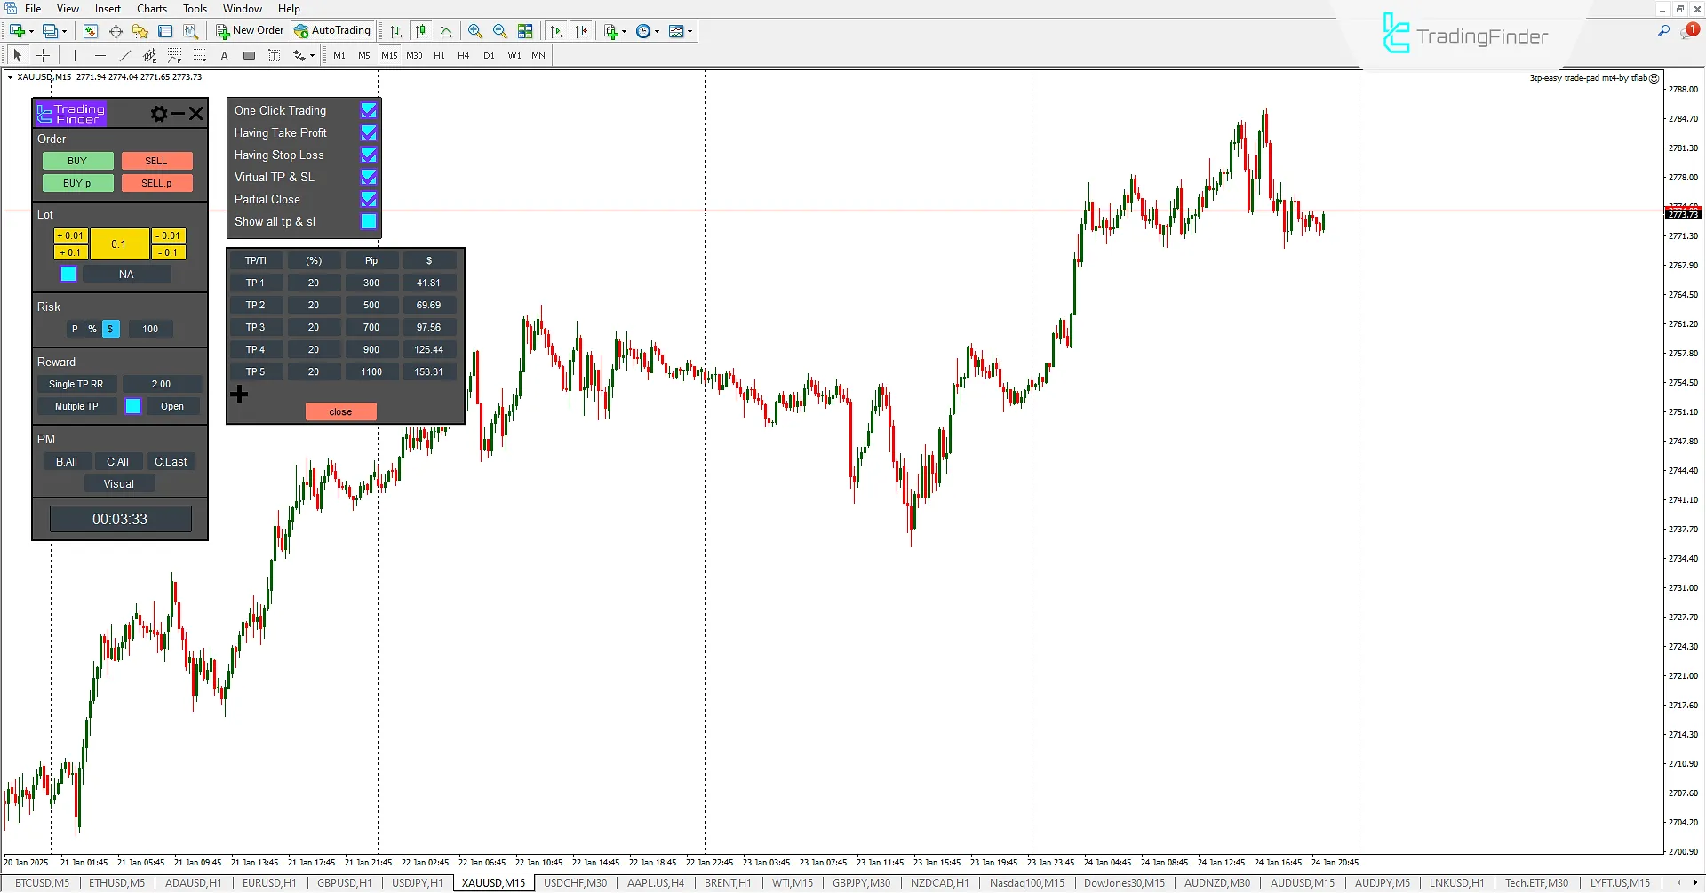Switch chart to candlesticks view icon
The width and height of the screenshot is (1706, 893).
coord(421,31)
